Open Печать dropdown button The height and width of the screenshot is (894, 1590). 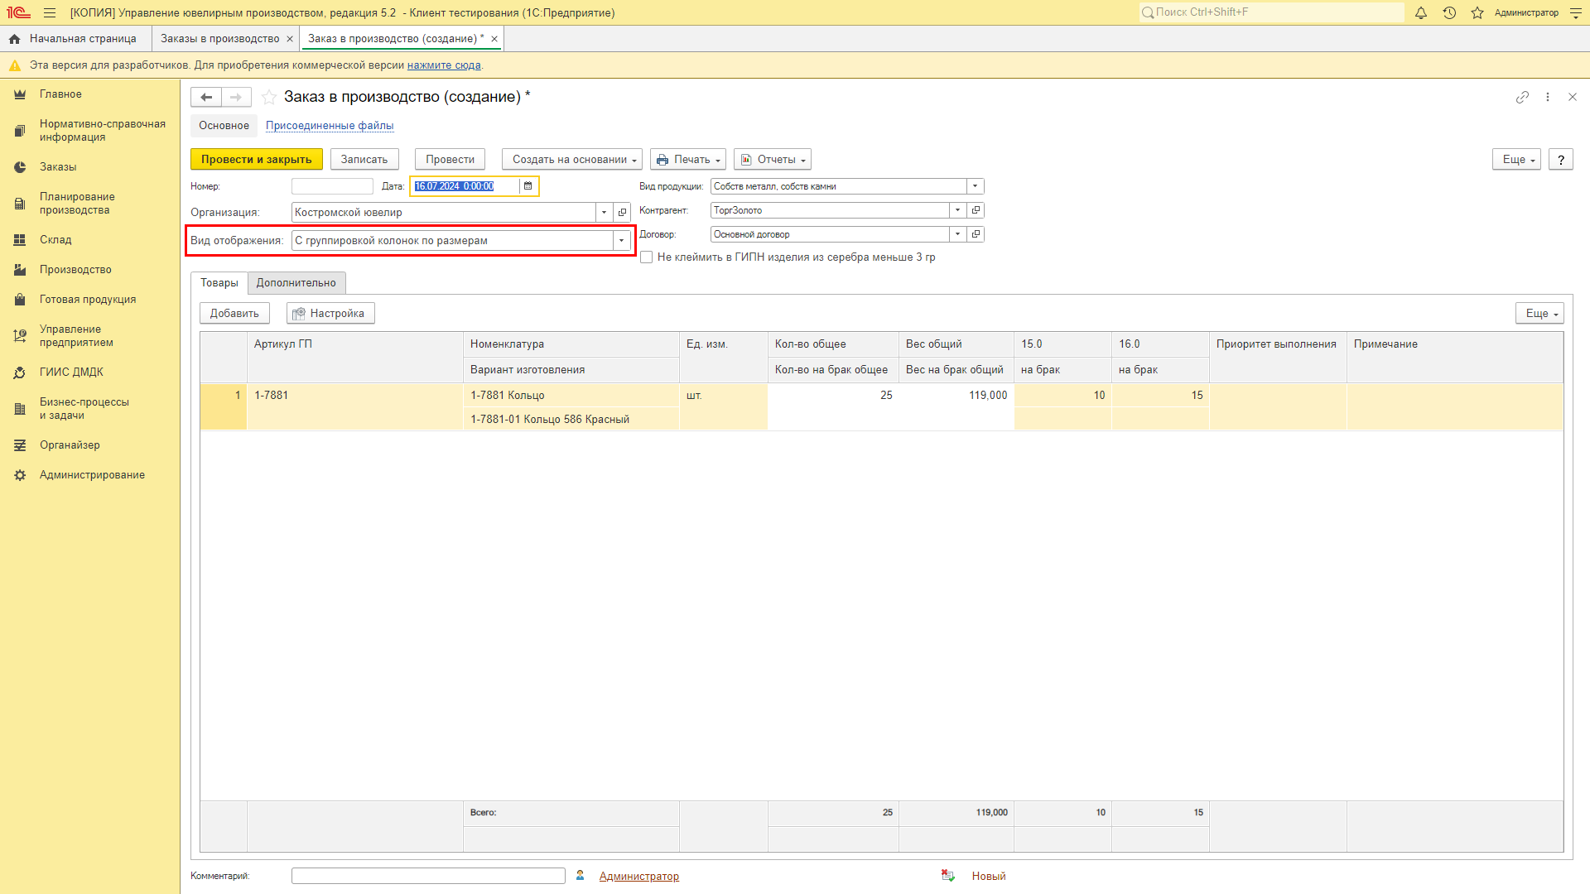(688, 160)
